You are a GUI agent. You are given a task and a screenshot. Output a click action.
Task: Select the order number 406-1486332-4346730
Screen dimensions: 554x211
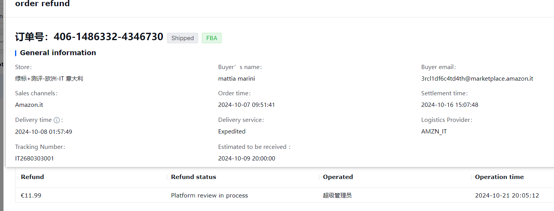[x=108, y=37]
